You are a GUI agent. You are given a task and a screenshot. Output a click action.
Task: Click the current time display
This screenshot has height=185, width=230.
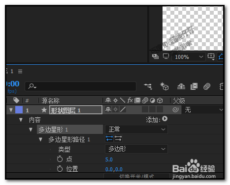click(13, 83)
